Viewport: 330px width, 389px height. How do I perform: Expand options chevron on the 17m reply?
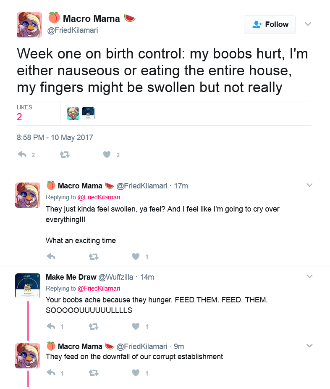309,185
